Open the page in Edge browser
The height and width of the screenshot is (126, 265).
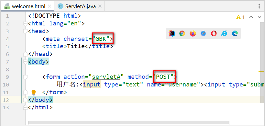click(x=235, y=34)
